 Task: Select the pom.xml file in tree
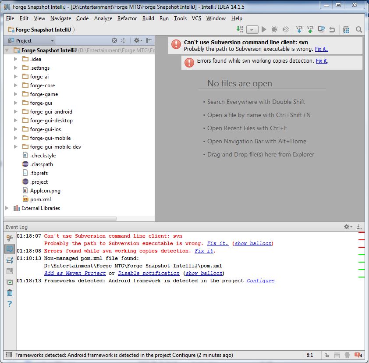click(x=40, y=199)
